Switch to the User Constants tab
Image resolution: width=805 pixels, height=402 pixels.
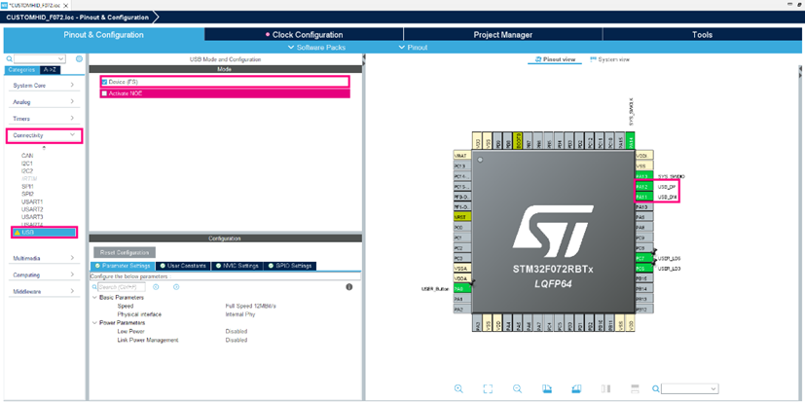click(x=183, y=266)
